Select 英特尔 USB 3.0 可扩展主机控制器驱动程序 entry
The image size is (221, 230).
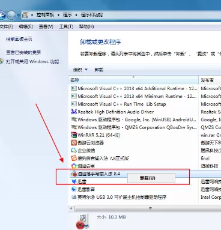click(x=122, y=197)
